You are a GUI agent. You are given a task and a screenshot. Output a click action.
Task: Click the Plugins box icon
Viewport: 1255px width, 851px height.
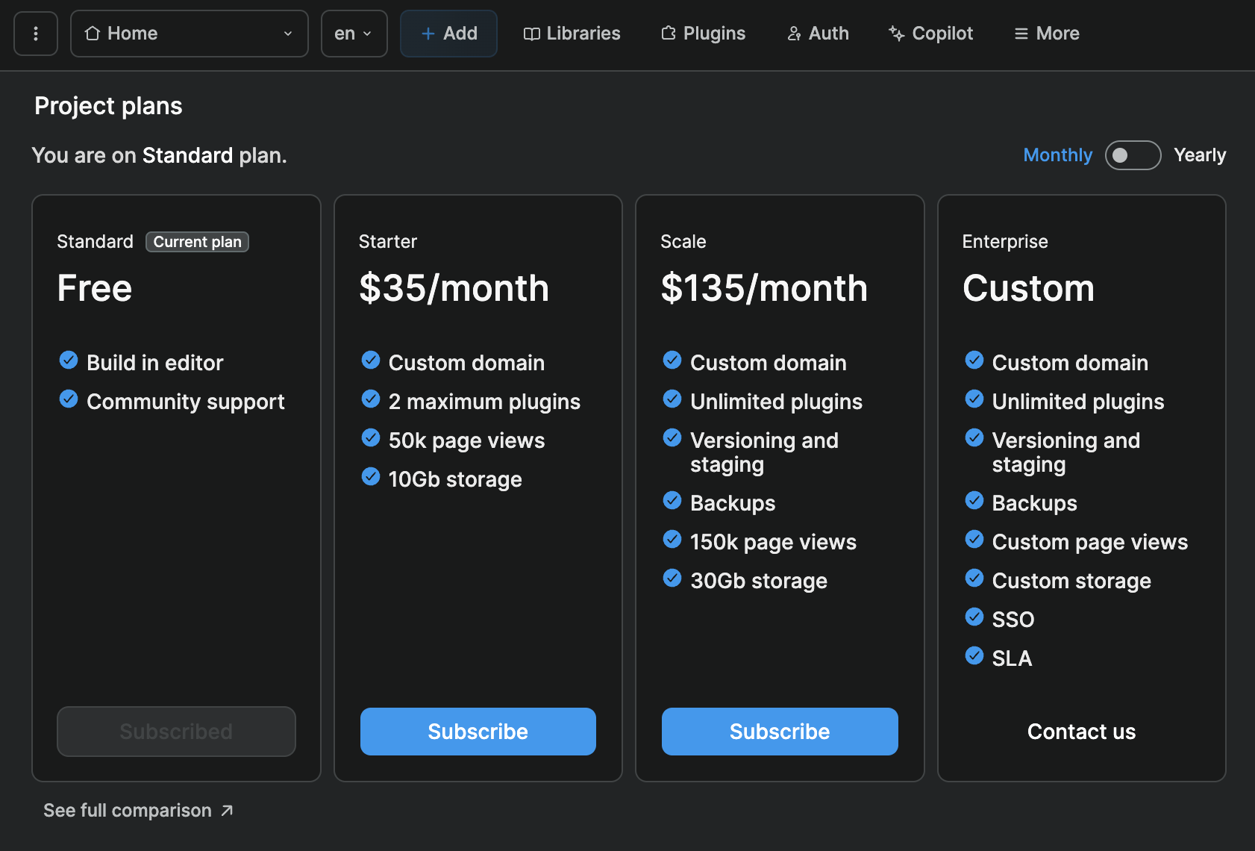click(x=668, y=33)
